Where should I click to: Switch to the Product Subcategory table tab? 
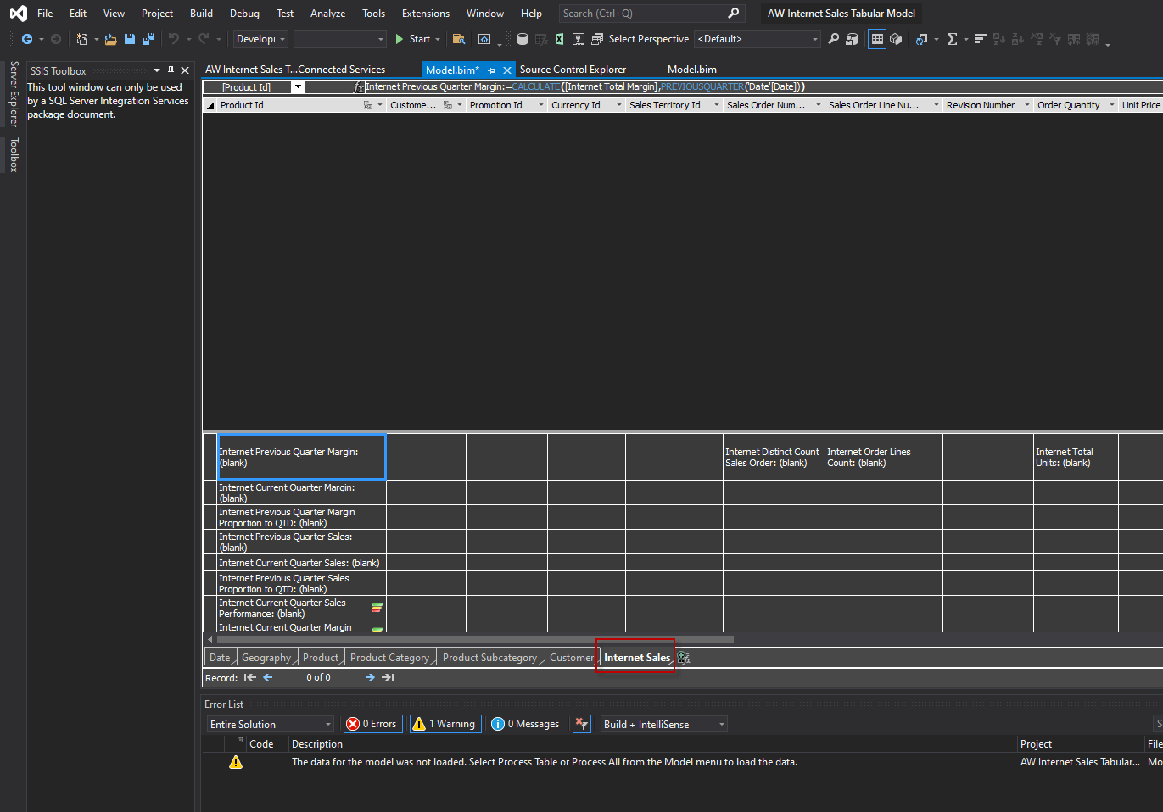[x=489, y=658]
